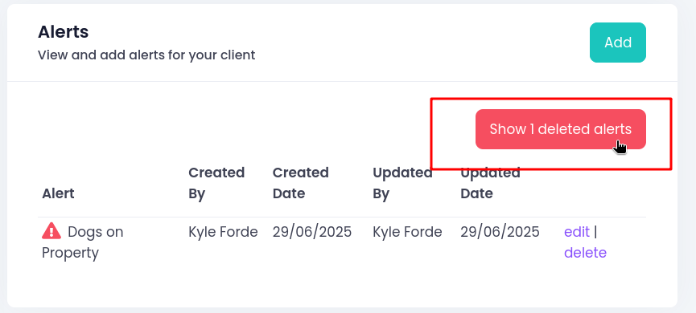This screenshot has height=313, width=696.
Task: Open the edit link for Dogs on Property
Action: pyautogui.click(x=577, y=232)
